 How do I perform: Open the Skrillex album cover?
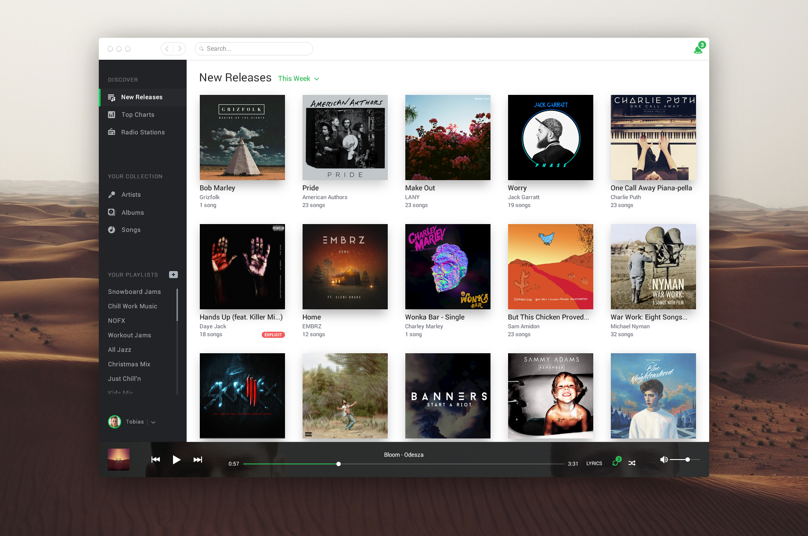[242, 396]
